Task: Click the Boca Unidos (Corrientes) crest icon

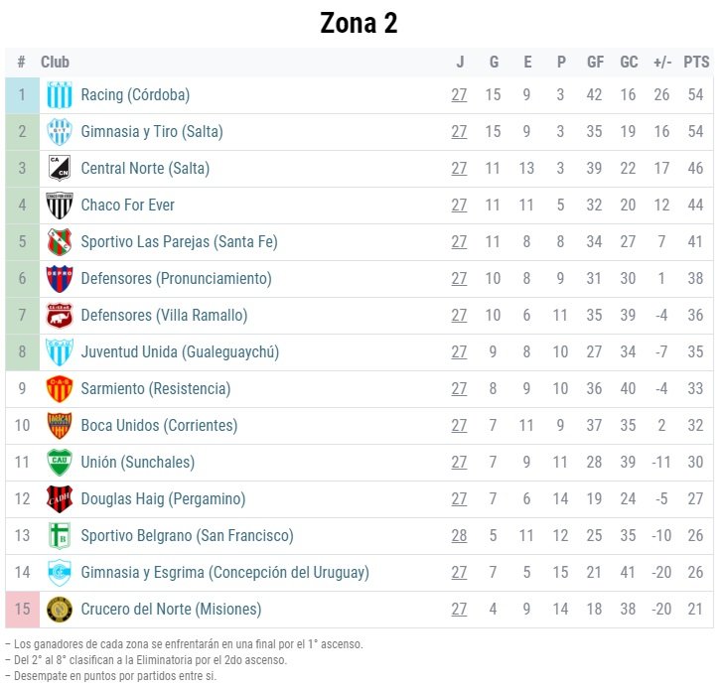Action: [60, 425]
